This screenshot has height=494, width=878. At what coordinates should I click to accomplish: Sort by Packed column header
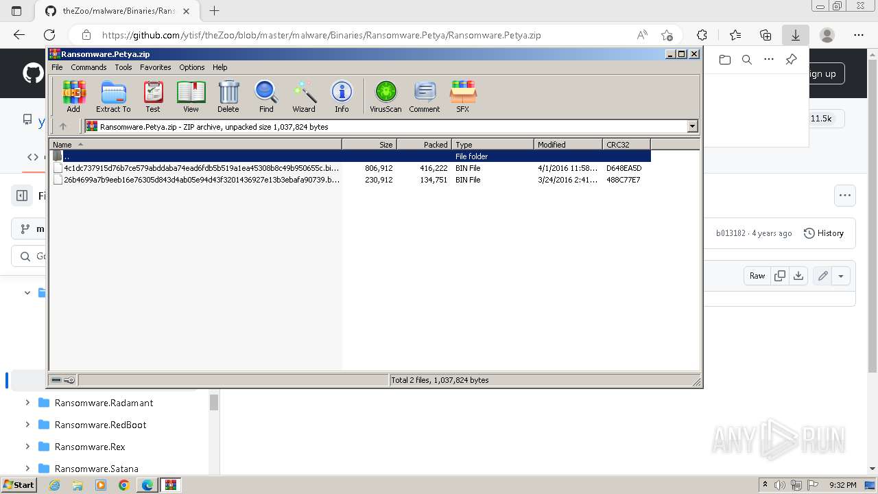[x=424, y=144]
